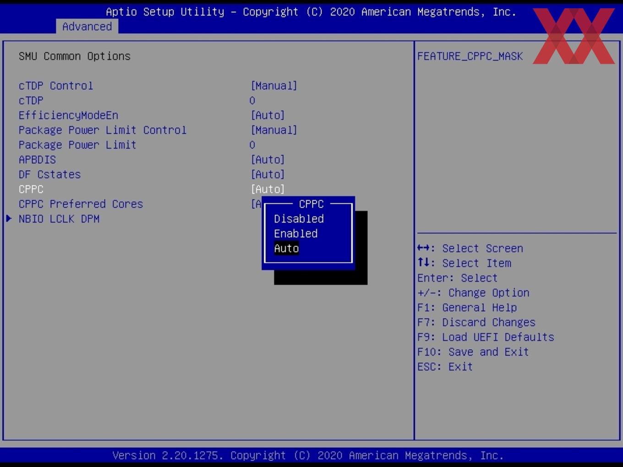Click the Package Power Limit value 0
The height and width of the screenshot is (467, 623).
click(252, 145)
